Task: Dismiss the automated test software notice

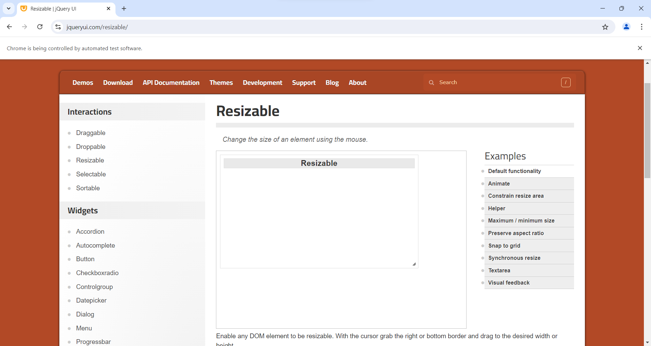Action: [640, 48]
